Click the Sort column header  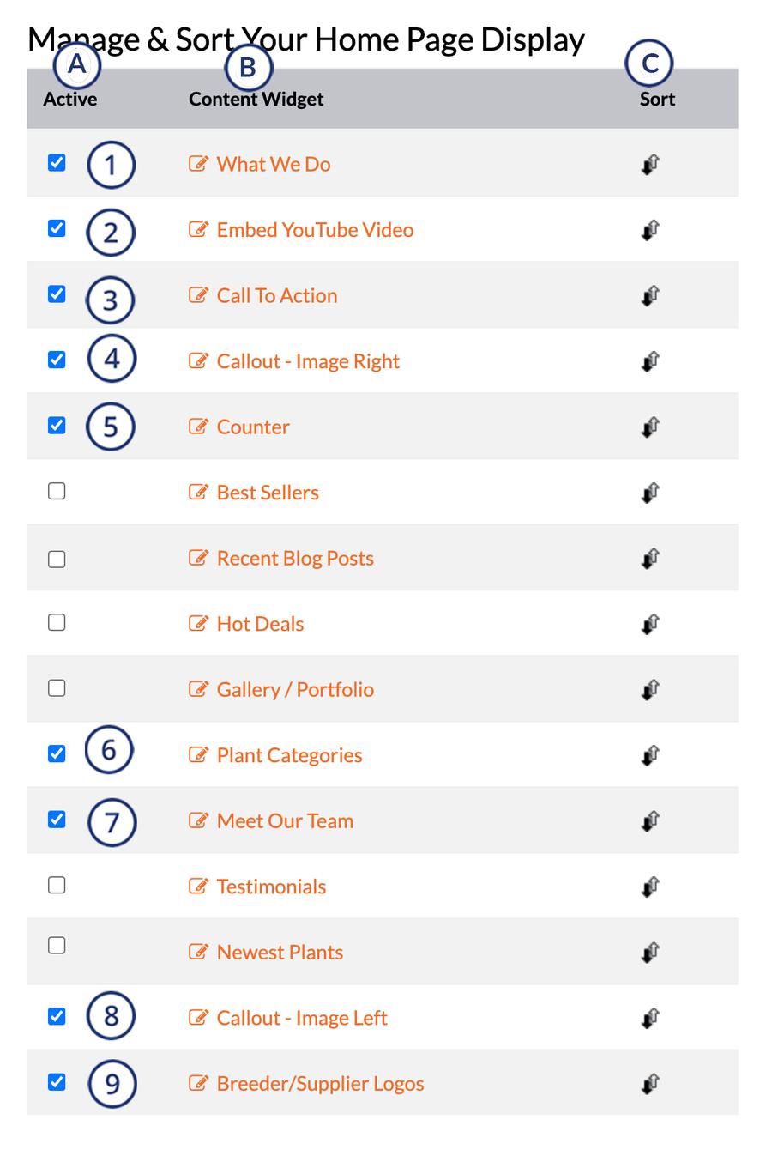(657, 99)
